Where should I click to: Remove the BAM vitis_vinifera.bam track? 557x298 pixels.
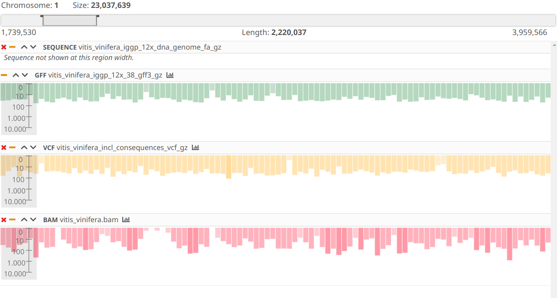[x=4, y=220]
